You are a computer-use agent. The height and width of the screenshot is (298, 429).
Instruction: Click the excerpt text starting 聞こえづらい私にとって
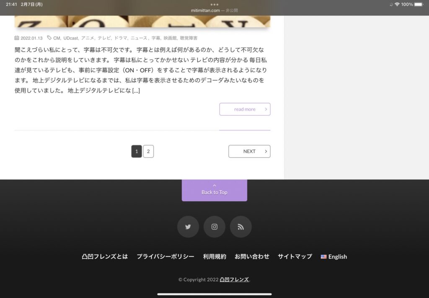click(x=141, y=70)
